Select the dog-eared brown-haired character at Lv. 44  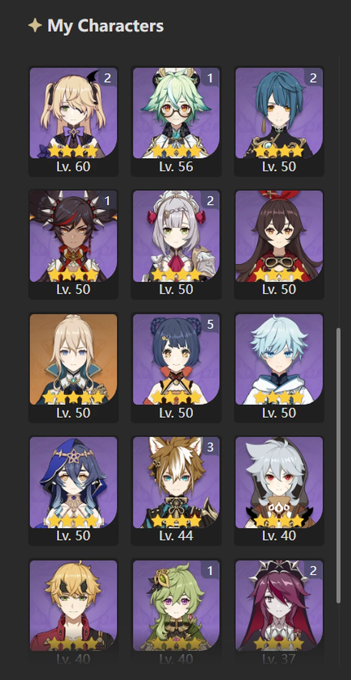176,491
